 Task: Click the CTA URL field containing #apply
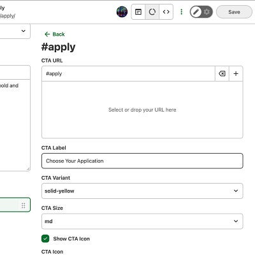point(128,74)
